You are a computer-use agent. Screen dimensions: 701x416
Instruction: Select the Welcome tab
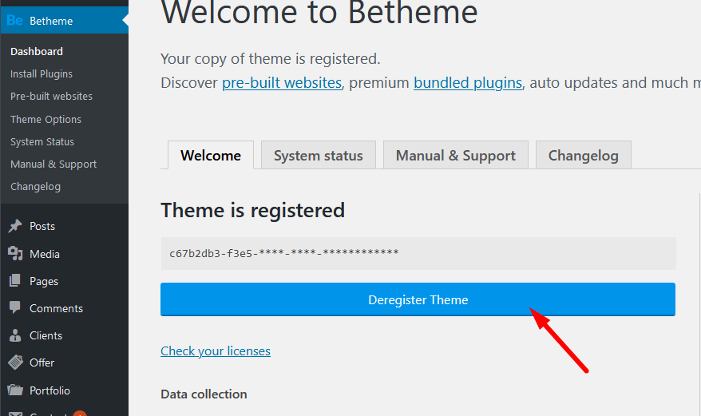coord(211,156)
